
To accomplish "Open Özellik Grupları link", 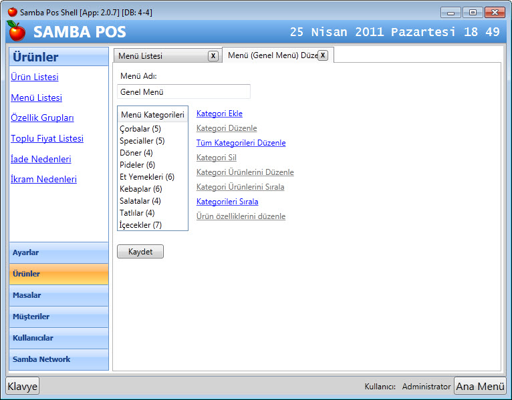I will (x=42, y=118).
